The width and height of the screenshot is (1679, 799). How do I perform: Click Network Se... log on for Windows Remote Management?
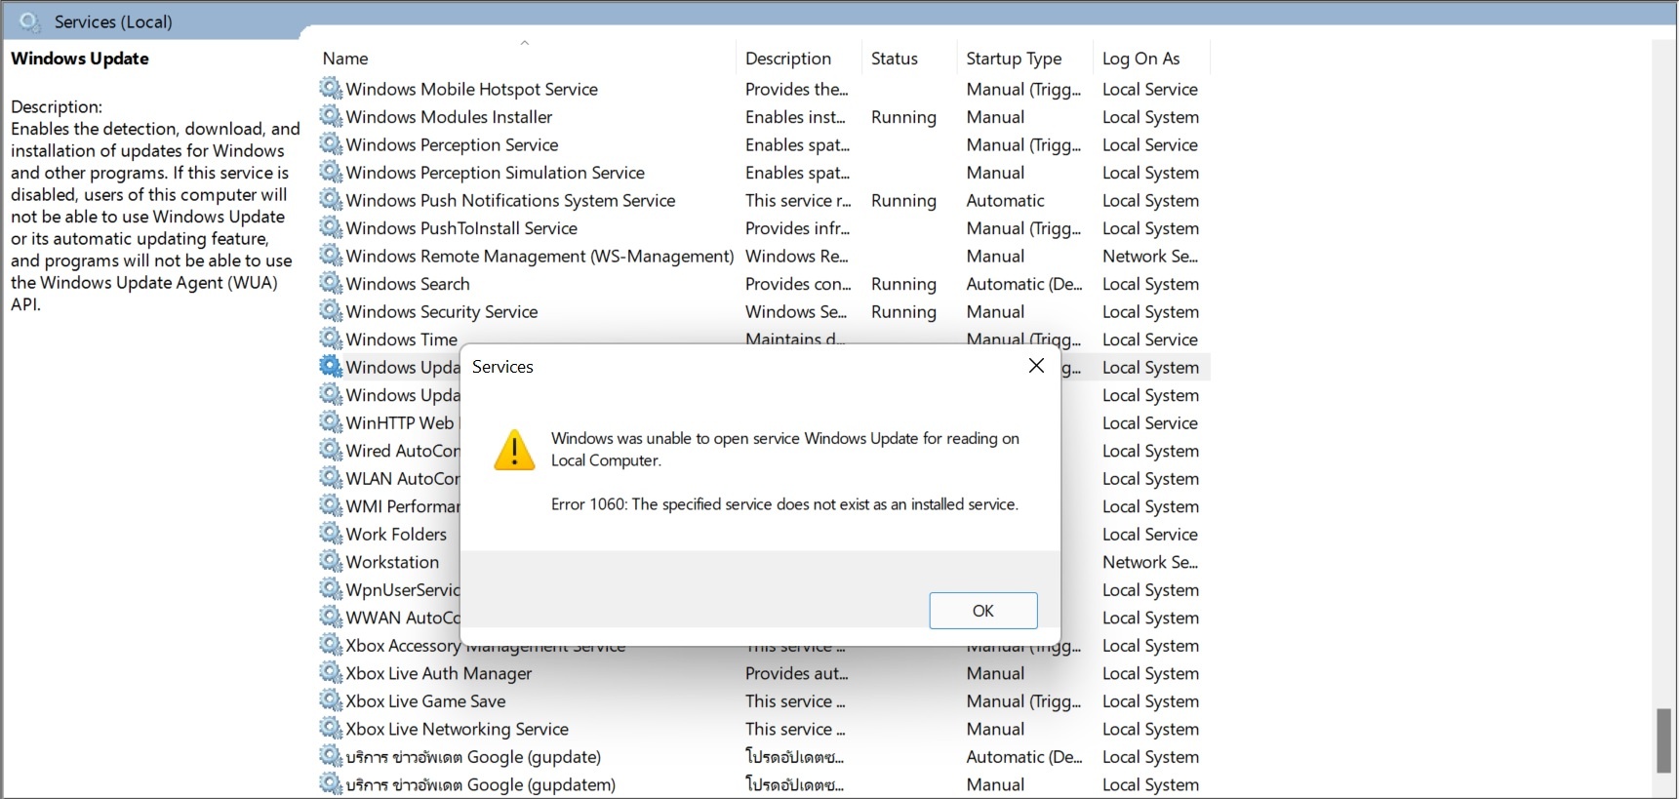pyautogui.click(x=1150, y=256)
